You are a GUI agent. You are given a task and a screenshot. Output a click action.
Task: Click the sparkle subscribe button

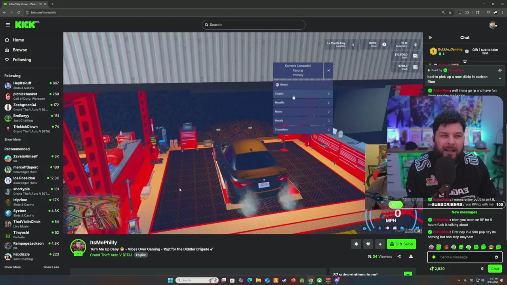(380, 244)
